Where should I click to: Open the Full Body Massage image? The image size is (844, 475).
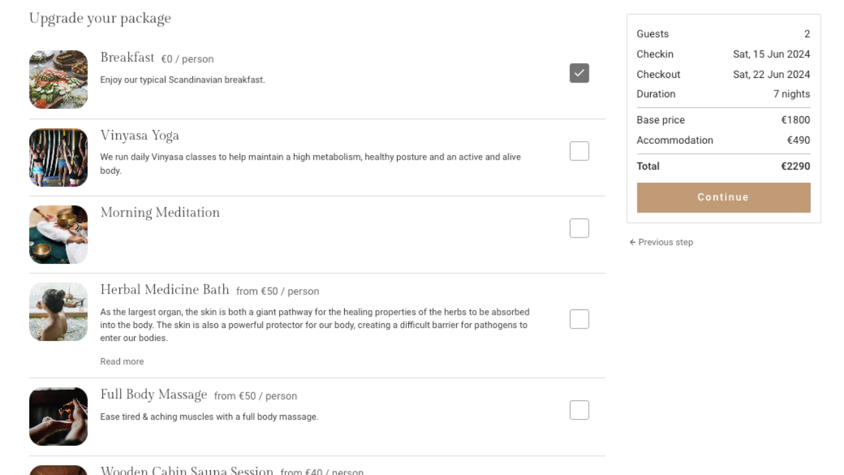point(58,416)
